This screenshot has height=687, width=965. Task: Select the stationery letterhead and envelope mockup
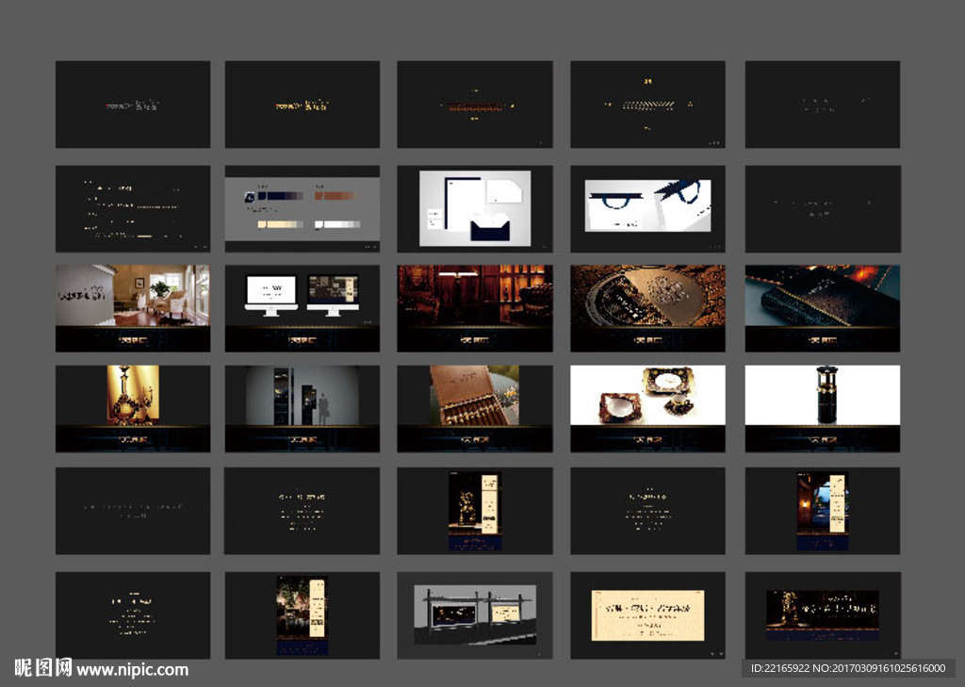(475, 208)
